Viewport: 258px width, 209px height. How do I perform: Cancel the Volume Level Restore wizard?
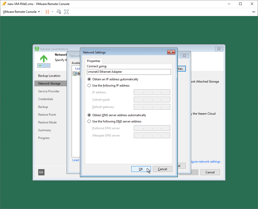(210, 172)
